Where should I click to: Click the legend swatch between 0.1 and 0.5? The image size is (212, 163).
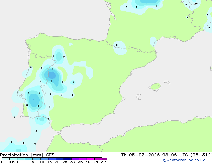(6, 159)
